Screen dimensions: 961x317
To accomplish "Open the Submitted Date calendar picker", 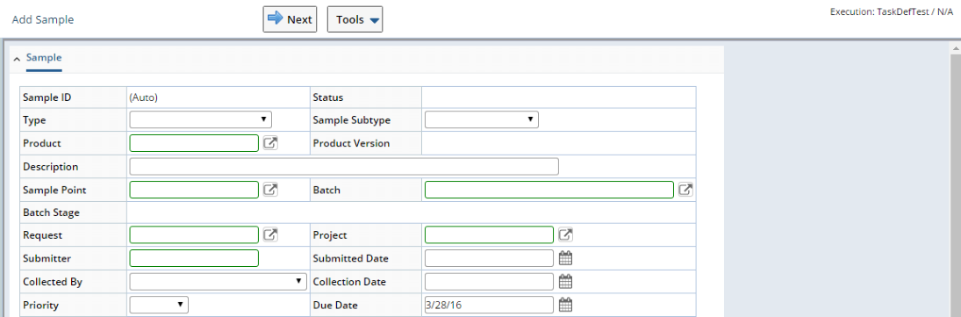I will point(566,258).
